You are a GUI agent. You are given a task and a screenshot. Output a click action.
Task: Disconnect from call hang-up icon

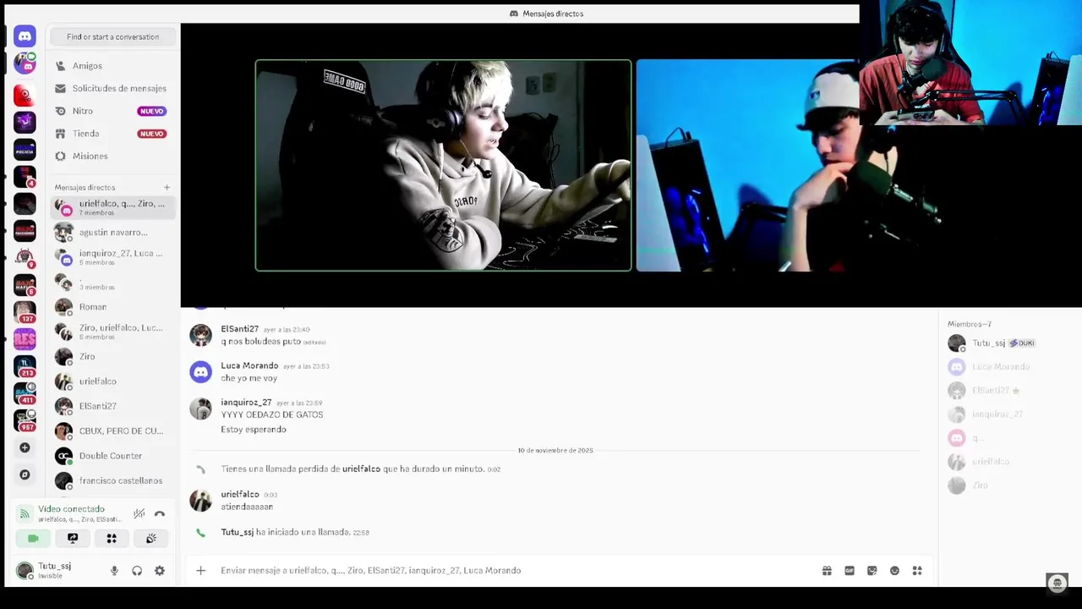tap(160, 513)
